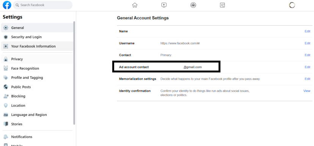Image resolution: width=314 pixels, height=146 pixels.
Task: Open Stories settings
Action: (37, 124)
